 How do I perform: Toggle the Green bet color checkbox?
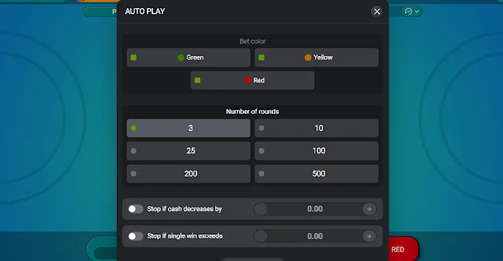click(134, 57)
